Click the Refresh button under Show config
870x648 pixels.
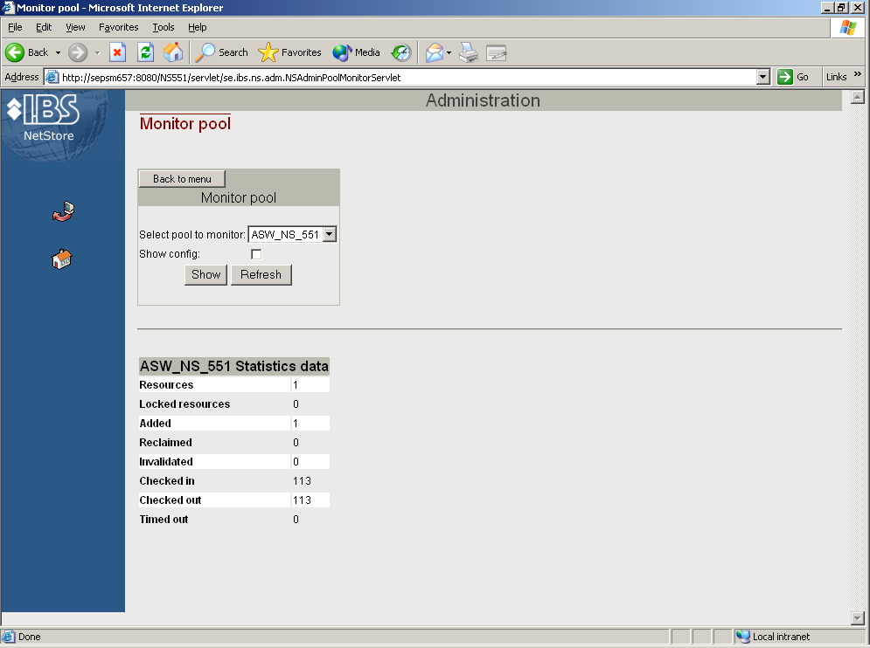[x=261, y=274]
